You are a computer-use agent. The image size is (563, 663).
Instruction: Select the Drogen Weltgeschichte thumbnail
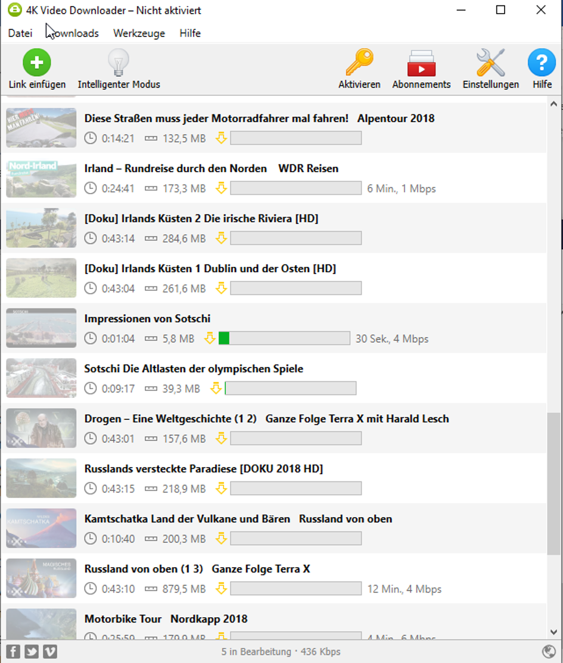[41, 428]
